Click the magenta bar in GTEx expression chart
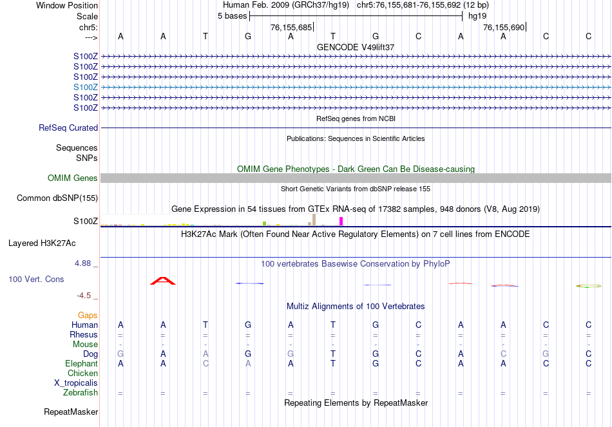612x427 pixels. tap(341, 222)
